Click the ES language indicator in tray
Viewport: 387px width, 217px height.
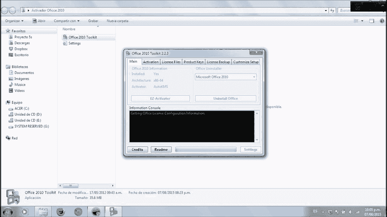point(315,211)
